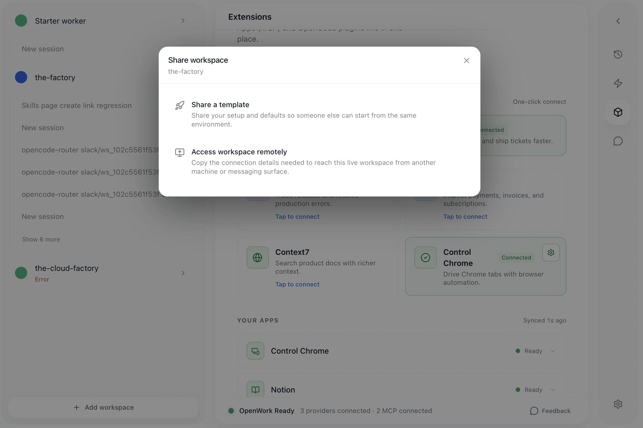Open the settings gear at bottom right

pyautogui.click(x=618, y=404)
